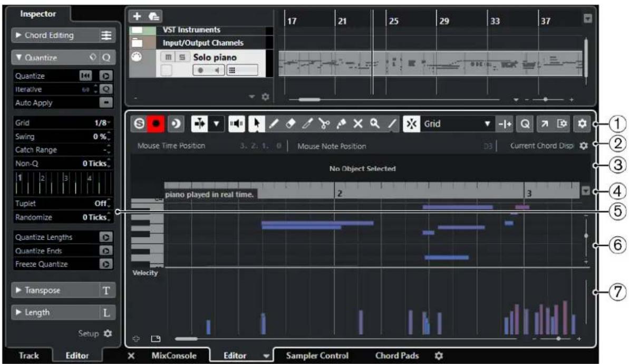Toggle Acoustic Feedback speaker icon
Image resolution: width=629 pixels, height=364 pixels.
click(x=236, y=123)
